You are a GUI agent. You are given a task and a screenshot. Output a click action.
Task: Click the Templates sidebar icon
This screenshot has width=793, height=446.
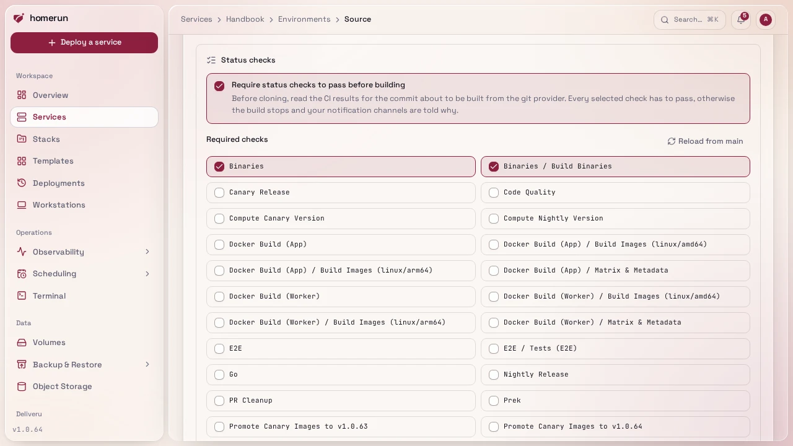pyautogui.click(x=22, y=161)
